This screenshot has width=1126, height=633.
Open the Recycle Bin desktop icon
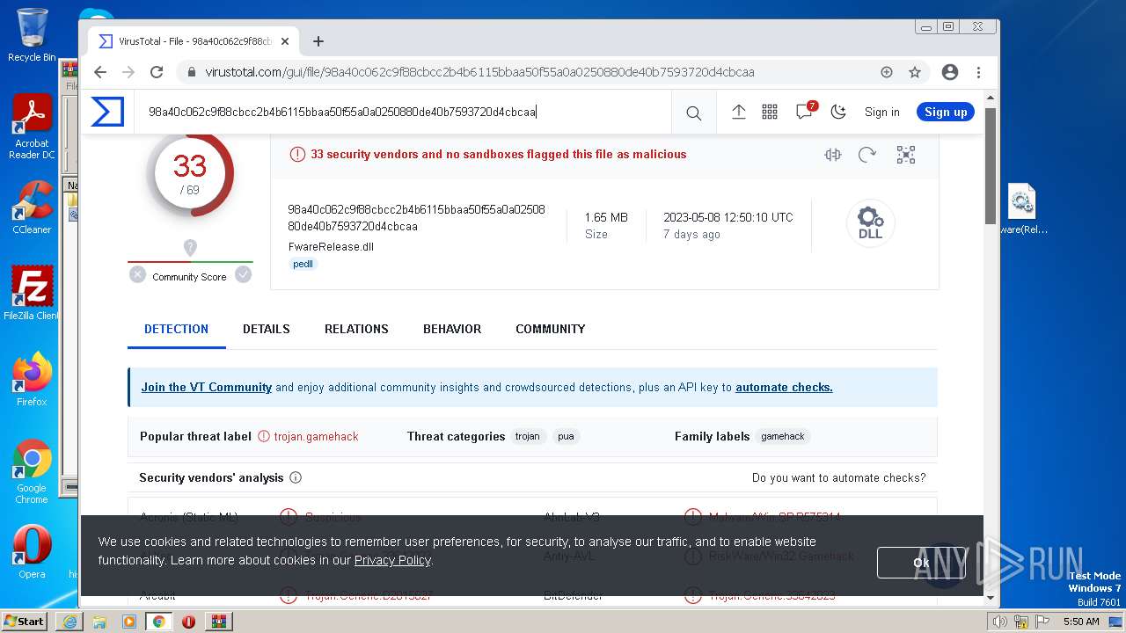pyautogui.click(x=32, y=35)
